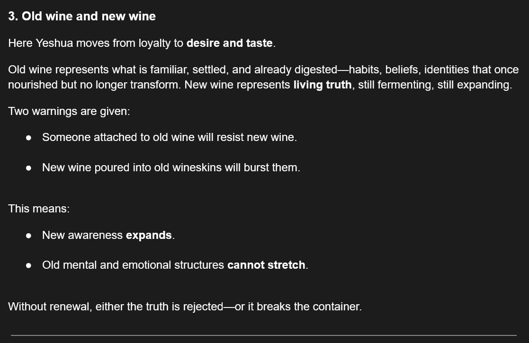Click the bold words 'living truth'
529x343 pixels.
pos(323,85)
